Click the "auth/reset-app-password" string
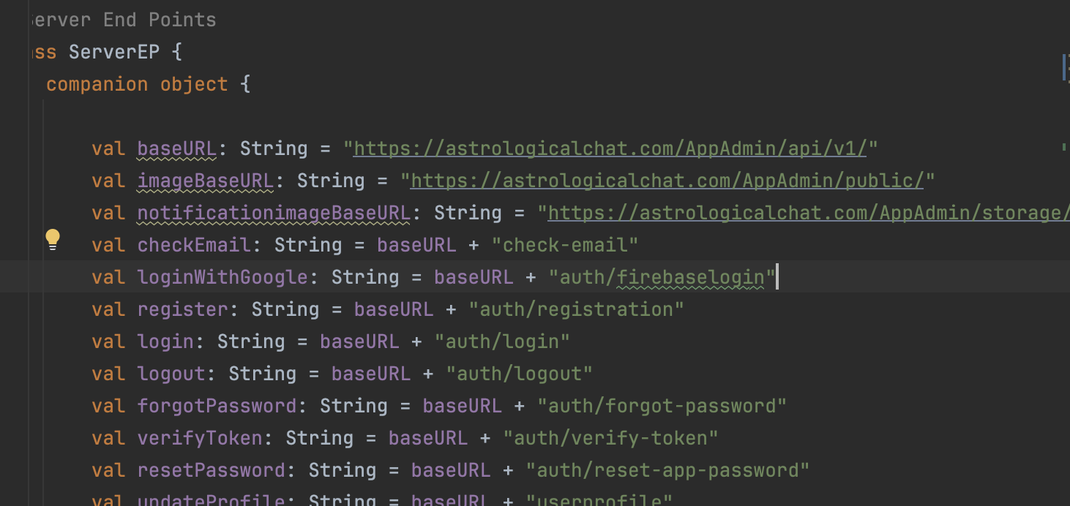1070x506 pixels. point(667,470)
